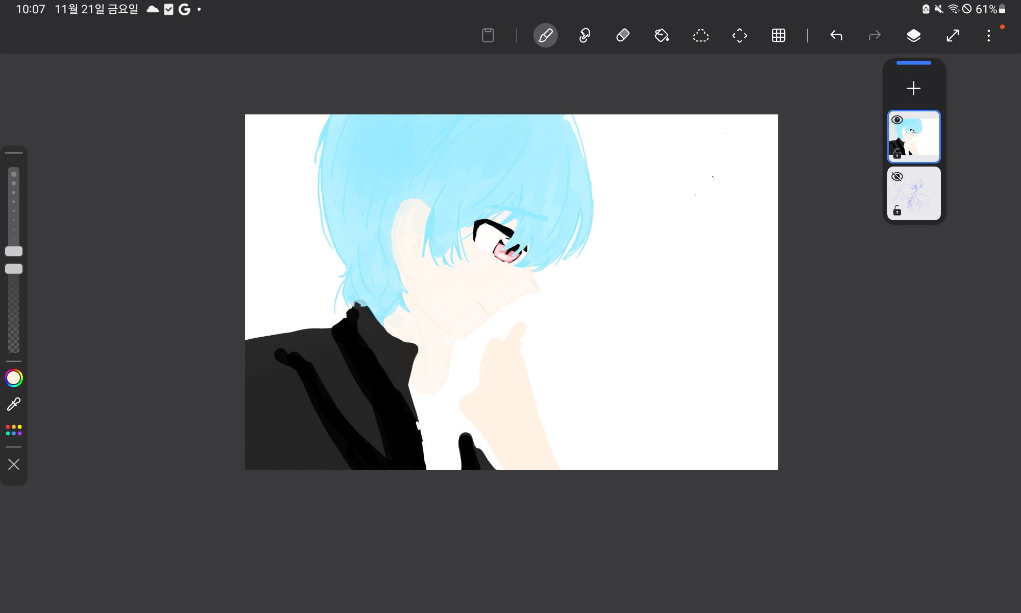Add a new layer
Screen dimensions: 1021x613
click(x=913, y=88)
